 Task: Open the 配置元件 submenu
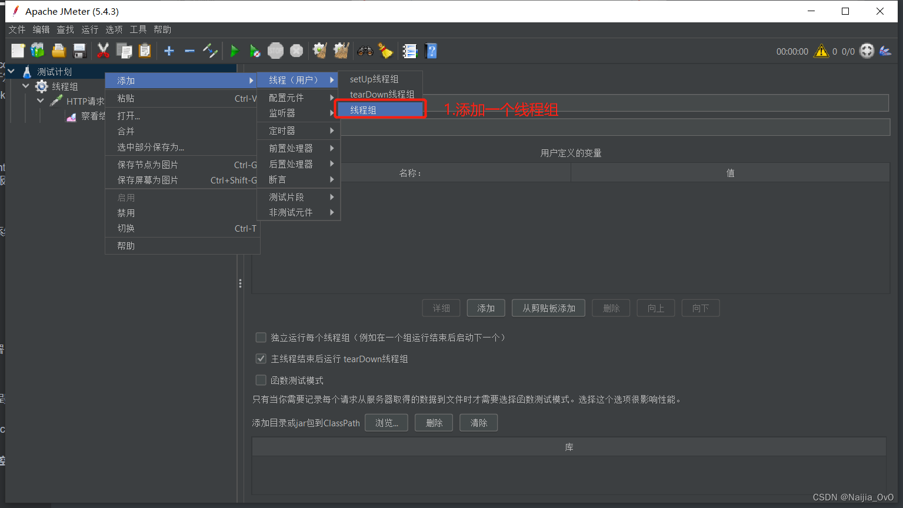(299, 98)
